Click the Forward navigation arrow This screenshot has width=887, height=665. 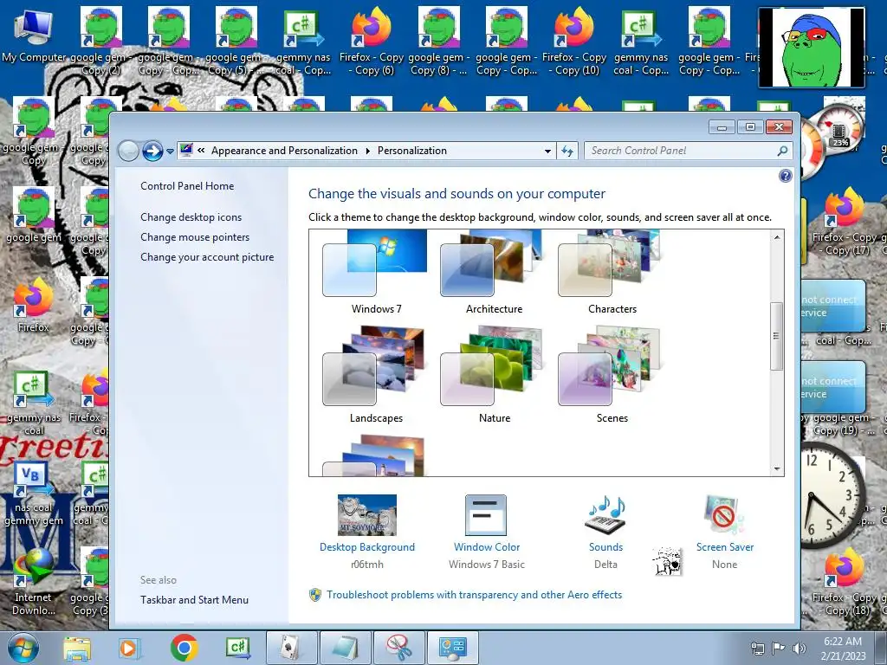[152, 151]
